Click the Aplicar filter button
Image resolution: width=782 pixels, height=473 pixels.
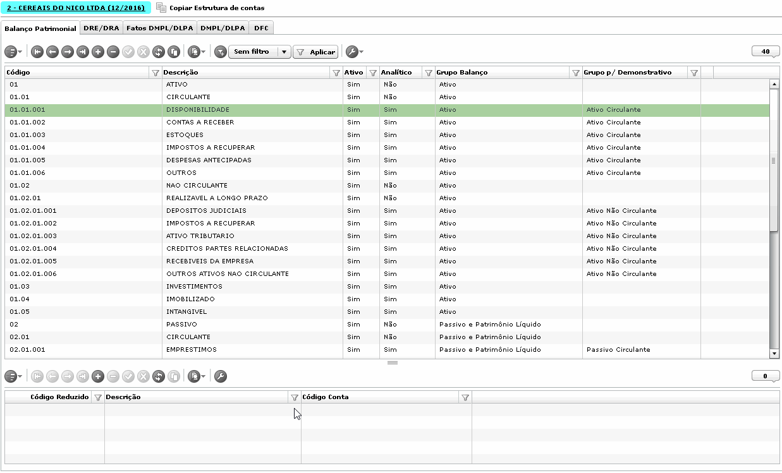315,52
